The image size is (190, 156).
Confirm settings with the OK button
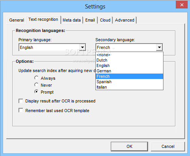pos(129,146)
